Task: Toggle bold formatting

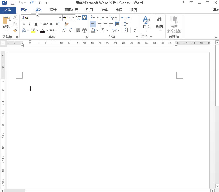Action: [x=24, y=24]
